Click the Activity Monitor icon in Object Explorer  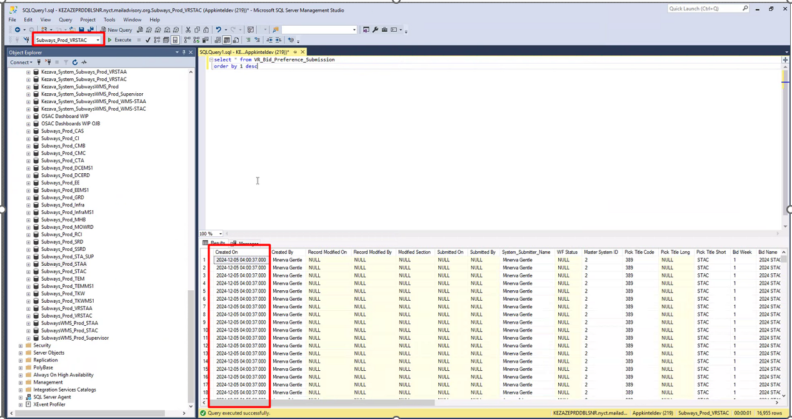coord(84,62)
